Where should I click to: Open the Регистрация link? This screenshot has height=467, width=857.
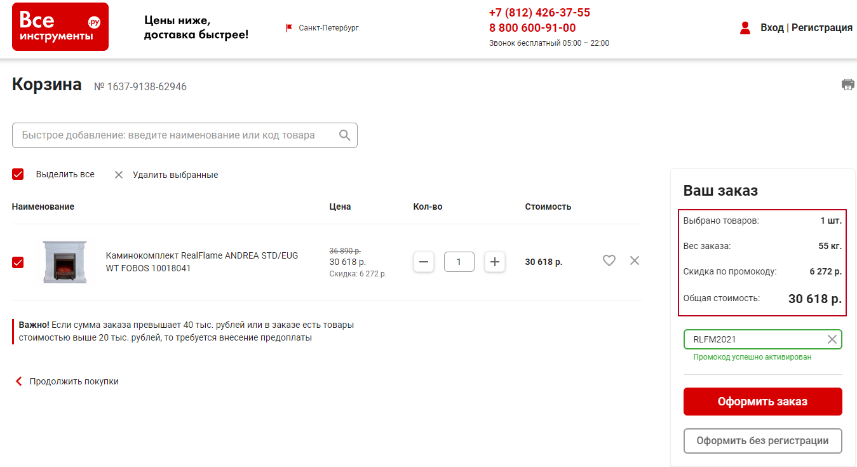822,28
